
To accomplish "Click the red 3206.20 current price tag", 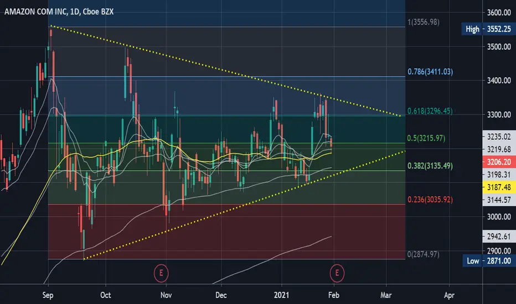I will (x=499, y=162).
